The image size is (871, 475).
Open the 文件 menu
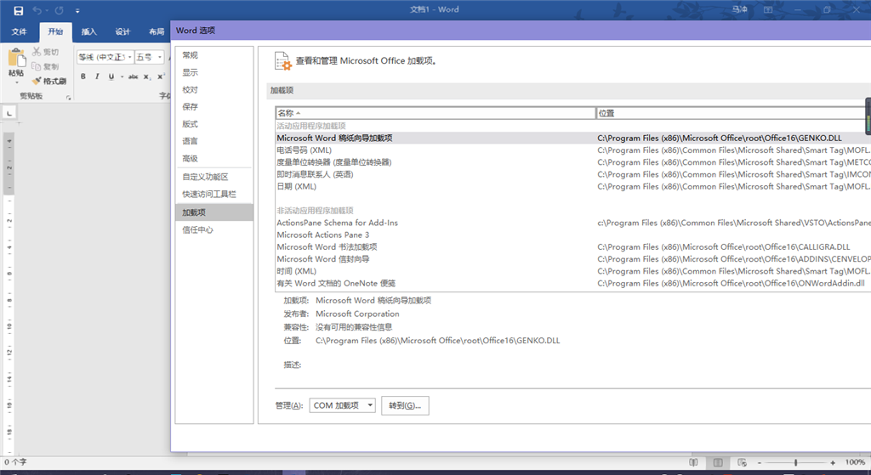coord(20,31)
